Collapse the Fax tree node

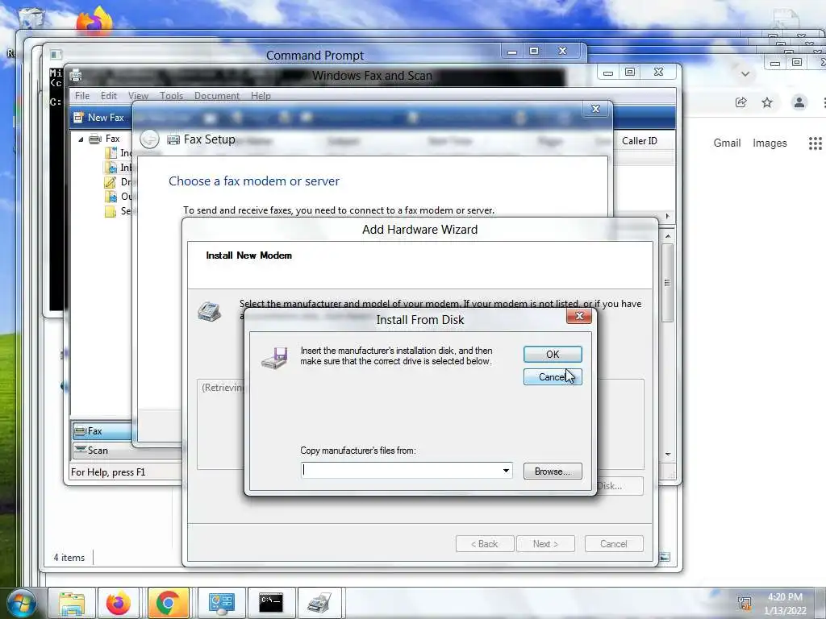[x=81, y=139]
